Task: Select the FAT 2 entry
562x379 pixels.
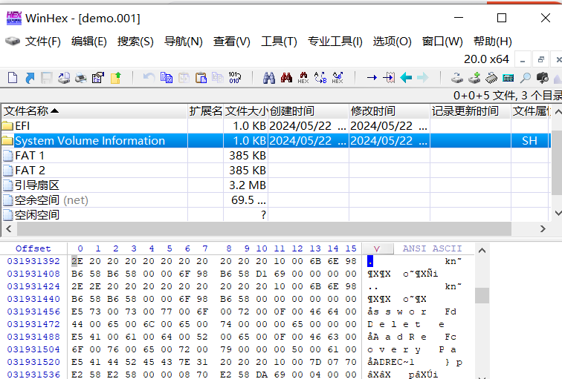Action: [x=275, y=170]
